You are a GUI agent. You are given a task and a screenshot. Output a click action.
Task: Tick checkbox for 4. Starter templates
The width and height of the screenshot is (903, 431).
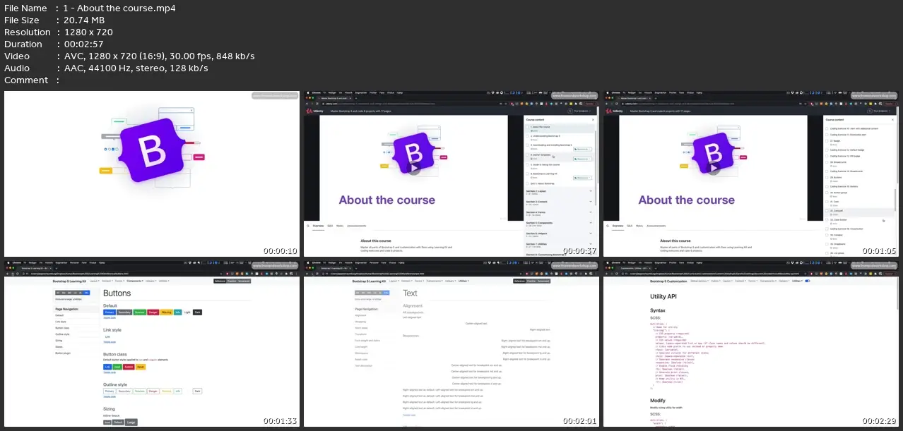pyautogui.click(x=527, y=155)
